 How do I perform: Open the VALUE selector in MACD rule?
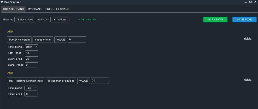pyautogui.click(x=60, y=40)
